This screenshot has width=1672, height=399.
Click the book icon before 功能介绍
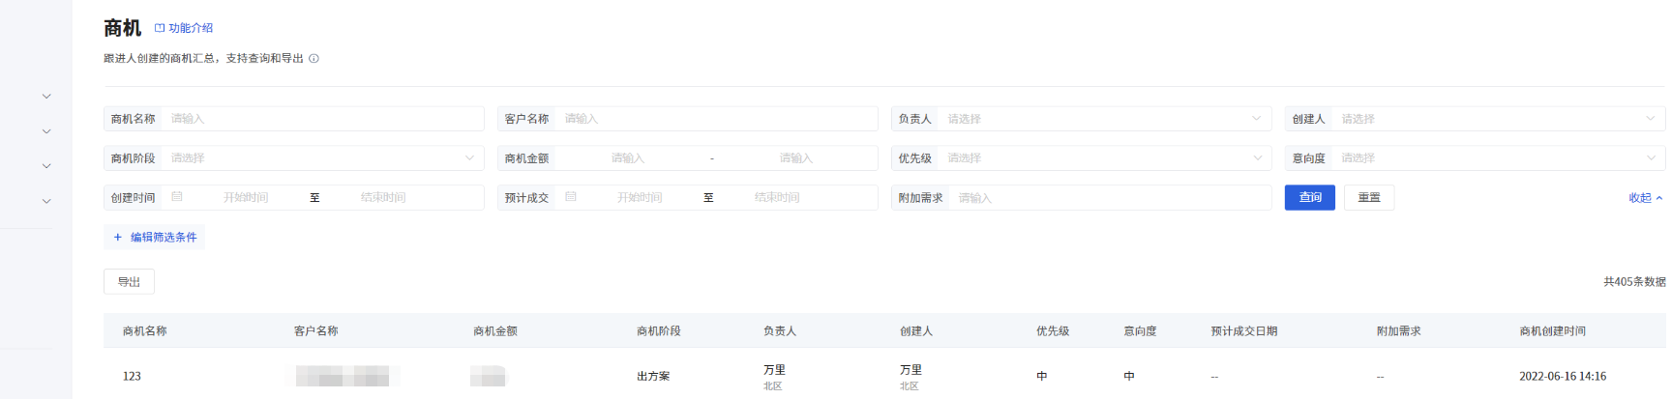(160, 28)
